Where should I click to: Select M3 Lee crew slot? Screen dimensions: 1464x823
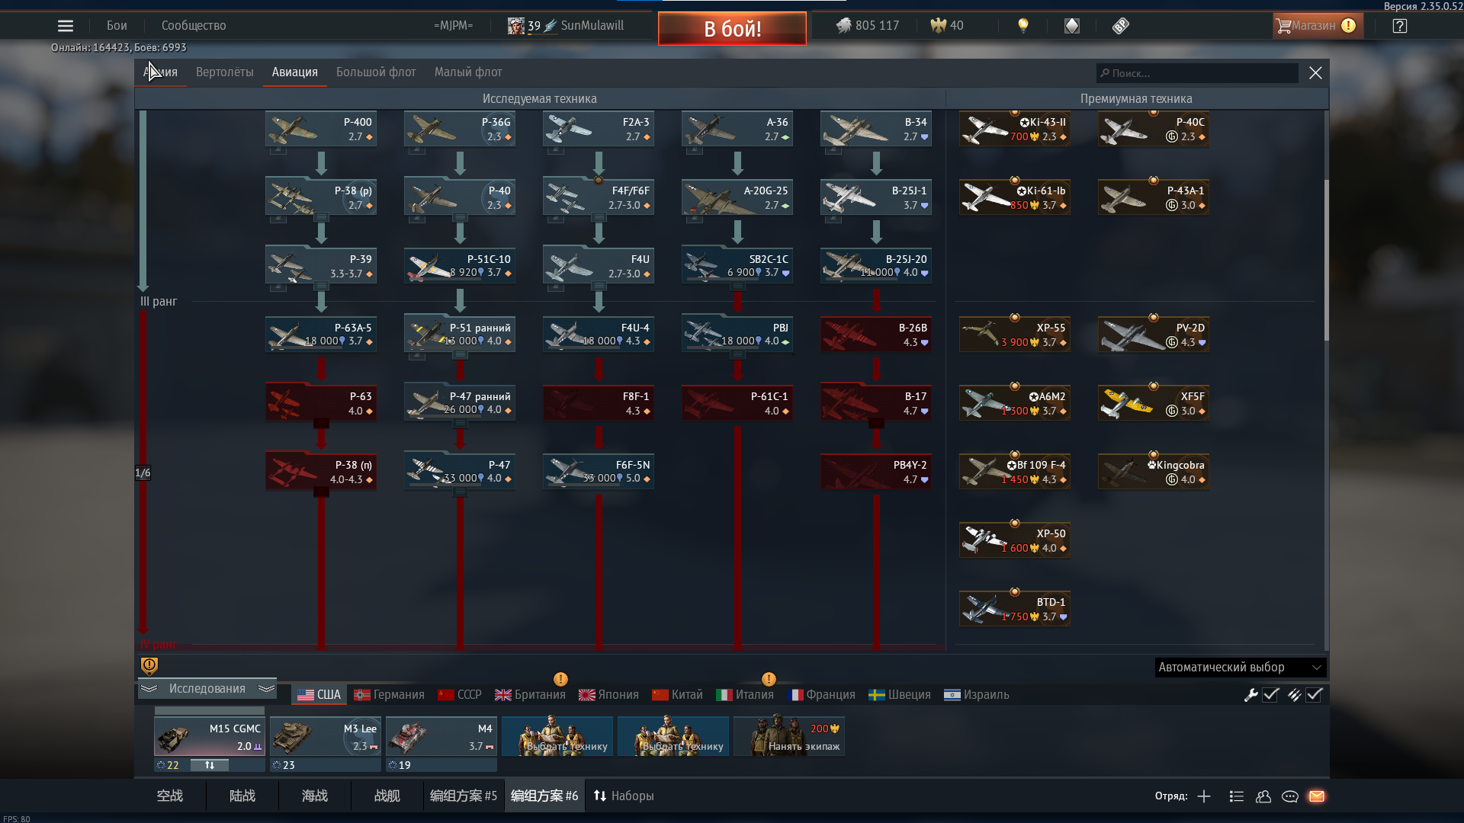coord(326,736)
